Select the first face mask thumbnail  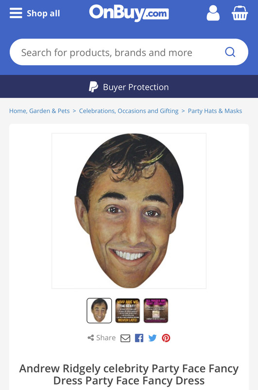click(x=99, y=311)
